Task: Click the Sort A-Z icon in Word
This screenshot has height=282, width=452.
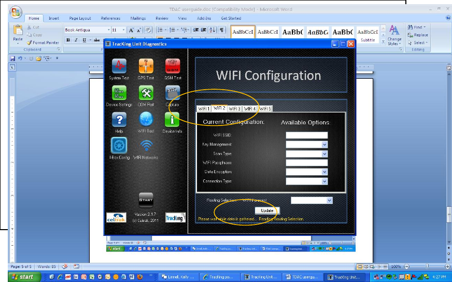Action: tap(213, 30)
